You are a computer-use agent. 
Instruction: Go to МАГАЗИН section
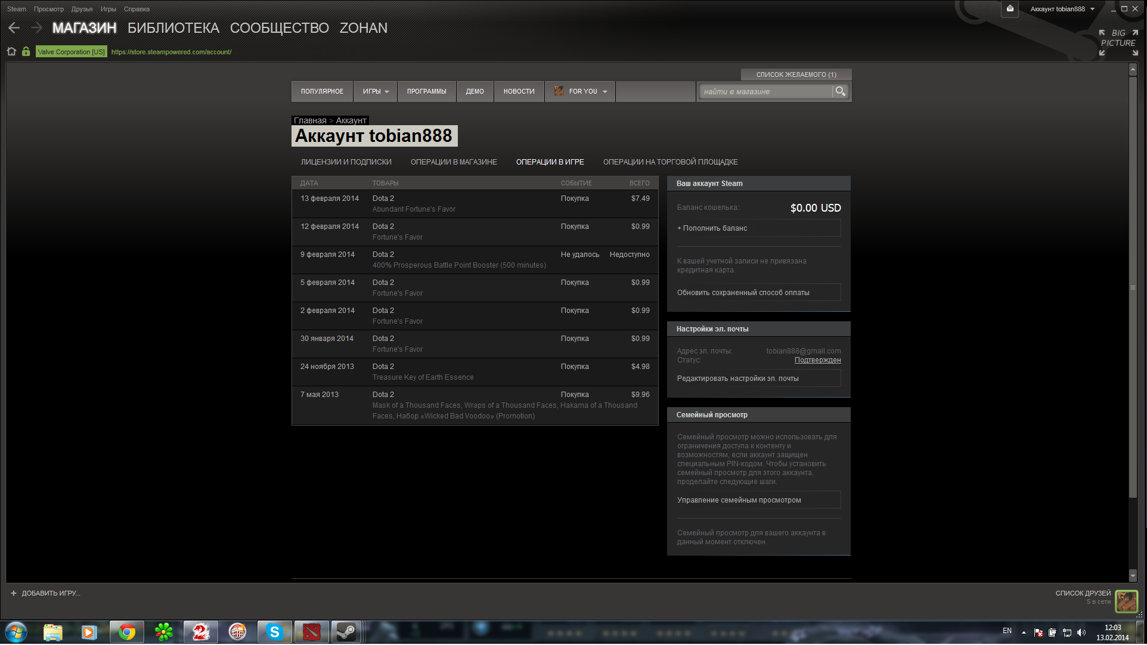click(85, 28)
